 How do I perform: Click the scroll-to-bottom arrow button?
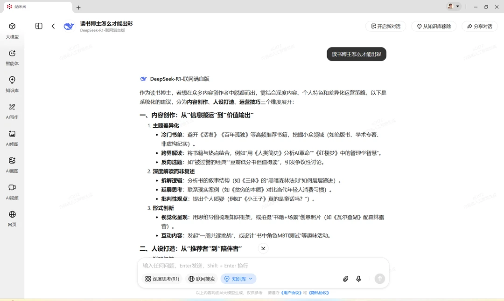point(263,248)
